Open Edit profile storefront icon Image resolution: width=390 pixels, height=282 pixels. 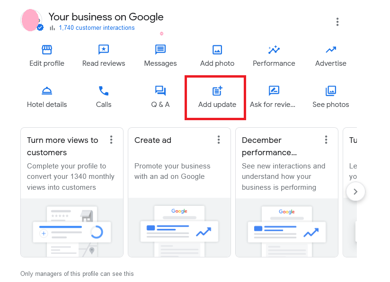coord(47,50)
